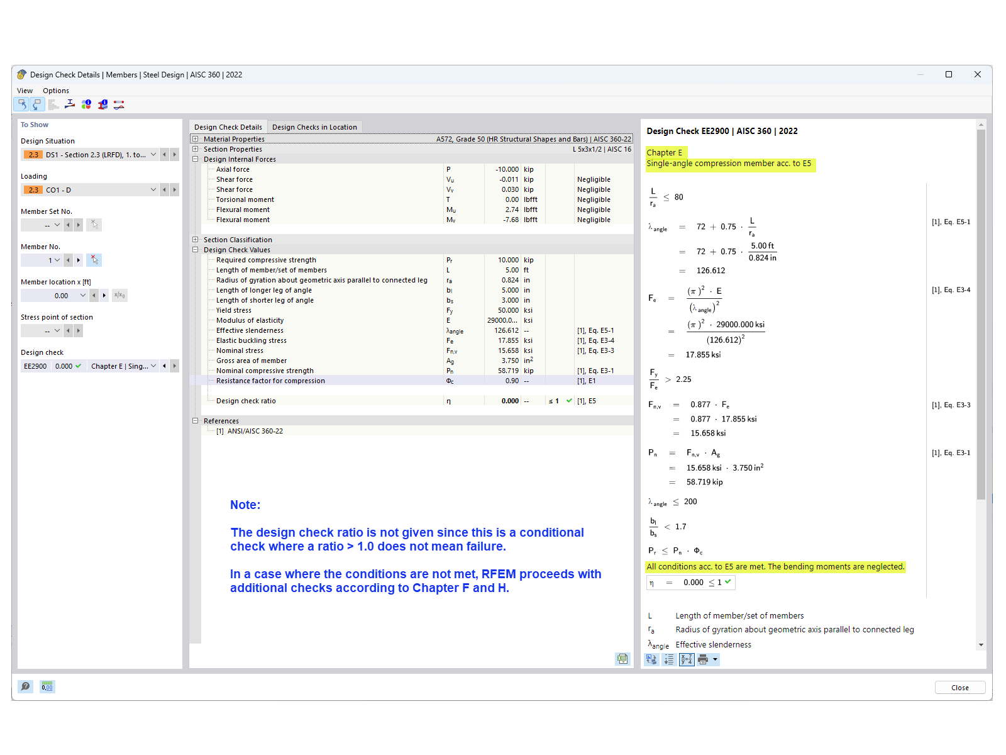The image size is (1006, 755).
Task: Open the Design Situation dropdown
Action: 153,154
